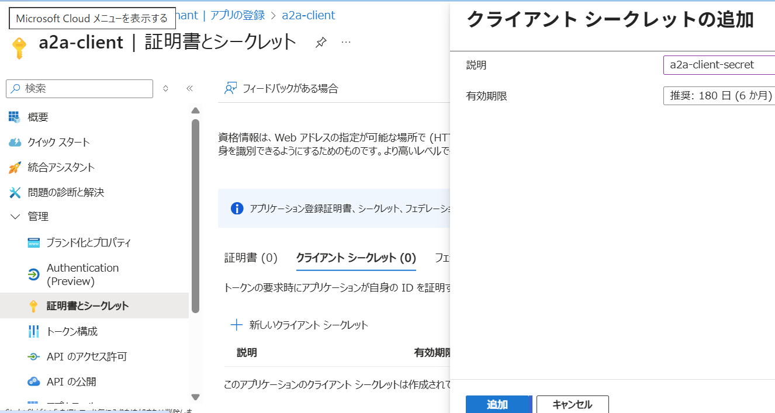Switch to the 証明書 (0) tab

pyautogui.click(x=251, y=258)
